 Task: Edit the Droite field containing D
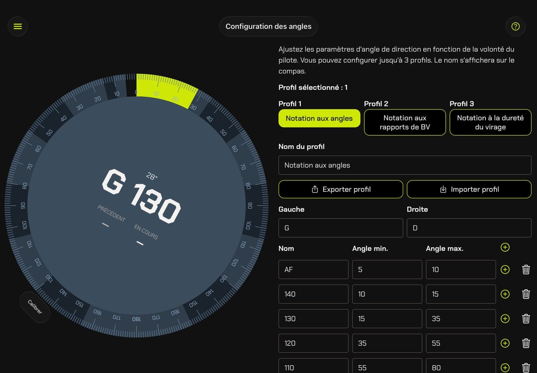click(x=469, y=228)
